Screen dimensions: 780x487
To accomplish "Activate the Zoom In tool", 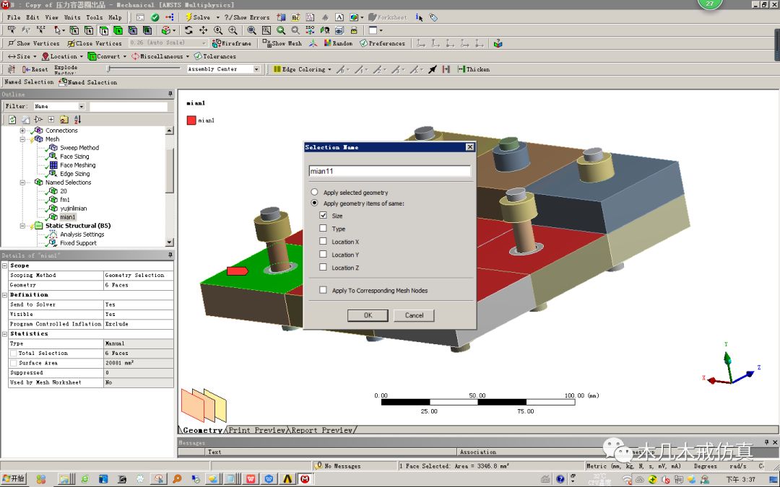I will click(233, 30).
